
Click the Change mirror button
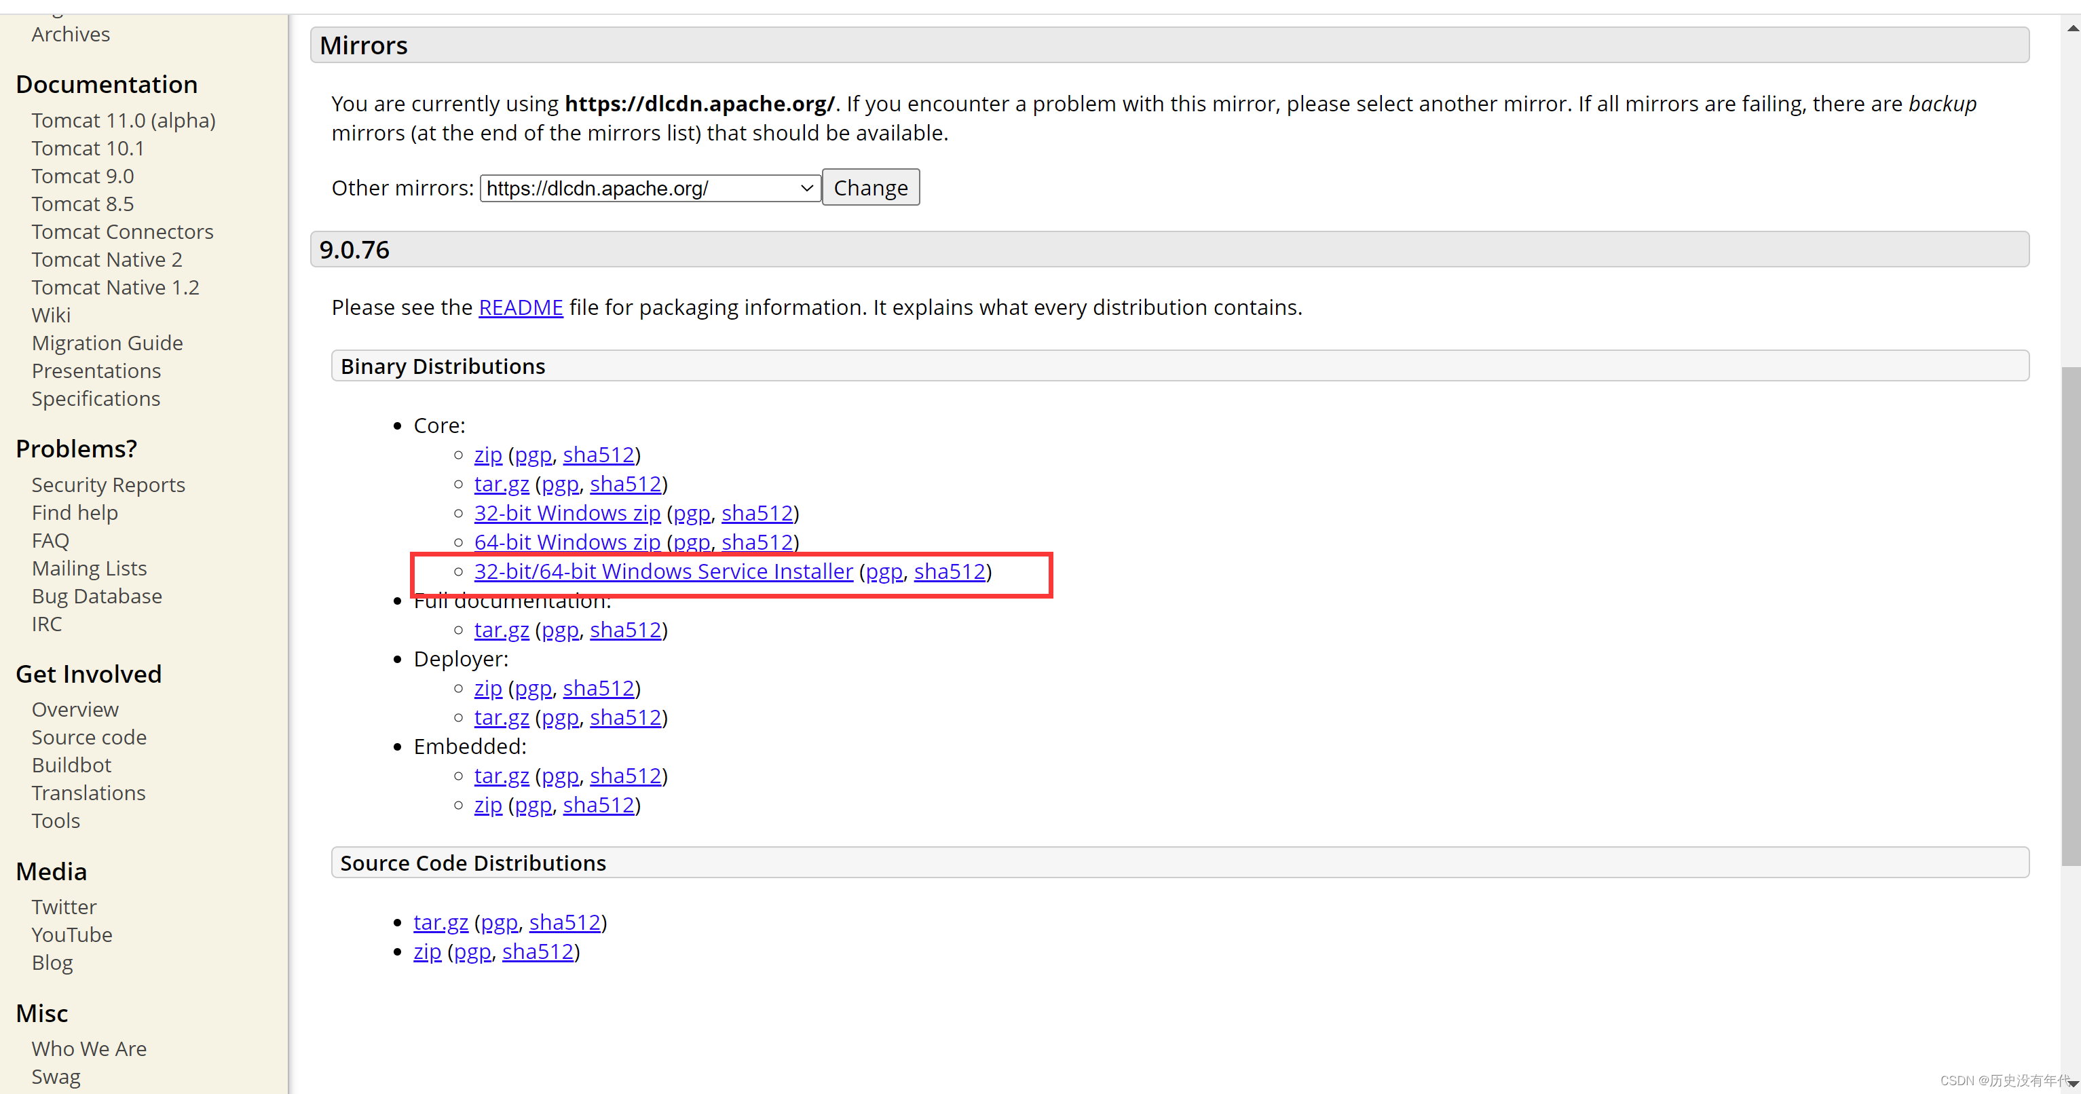[870, 188]
